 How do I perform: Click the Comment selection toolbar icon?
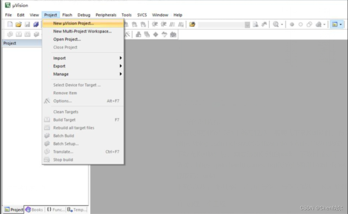pyautogui.click(x=172, y=24)
